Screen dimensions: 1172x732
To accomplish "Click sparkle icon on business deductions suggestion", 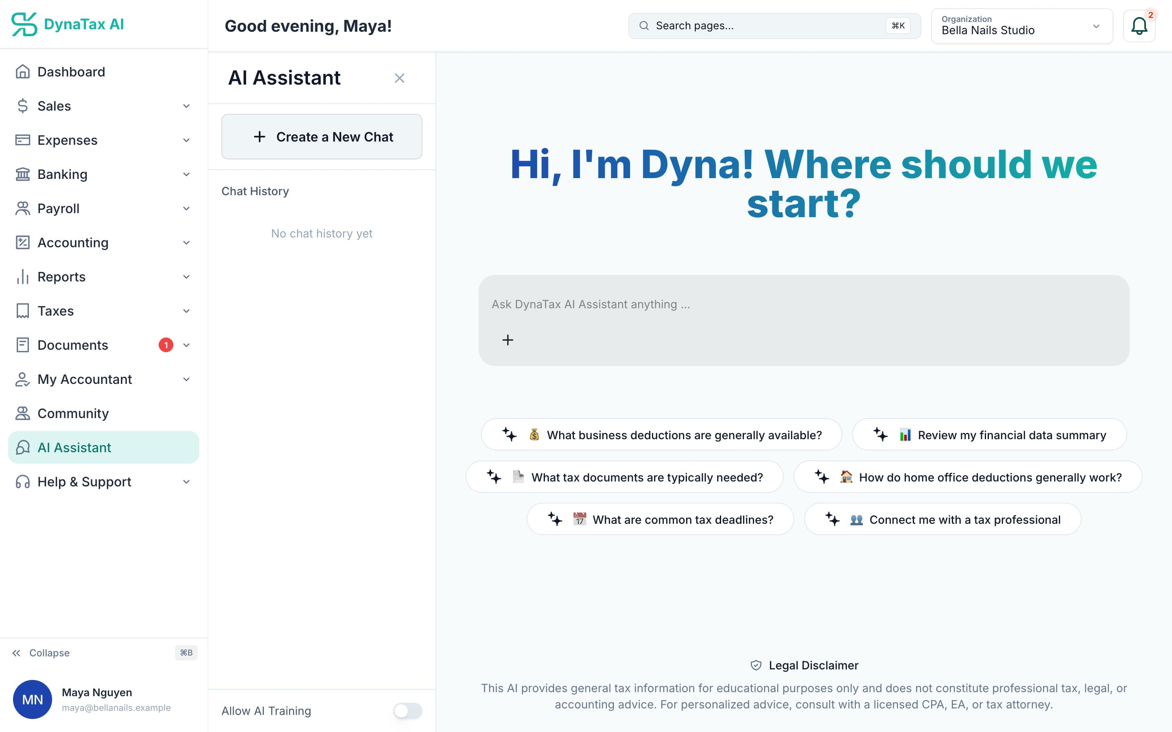I will (x=509, y=435).
